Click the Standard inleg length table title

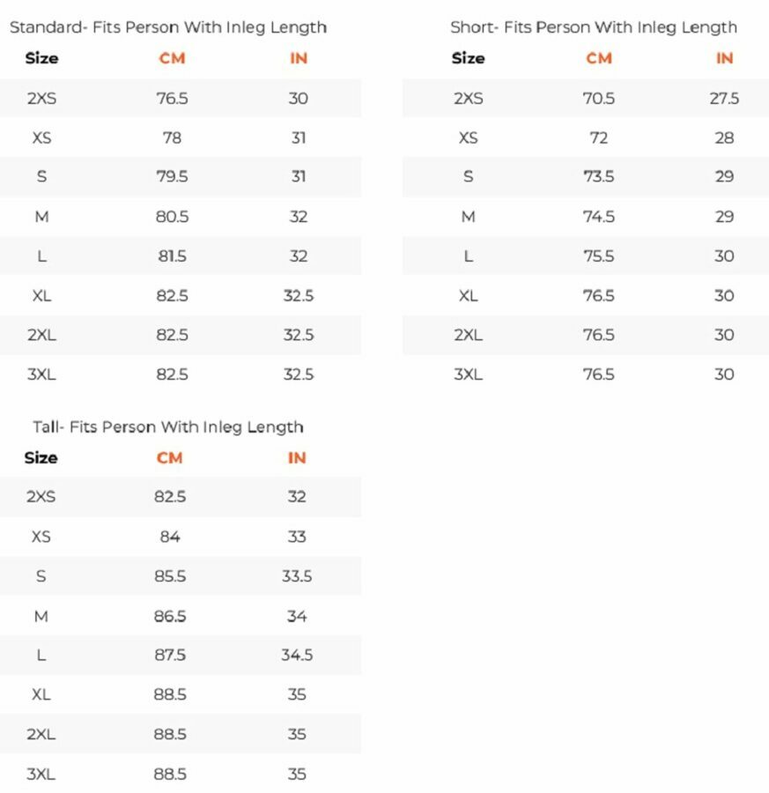coord(167,27)
